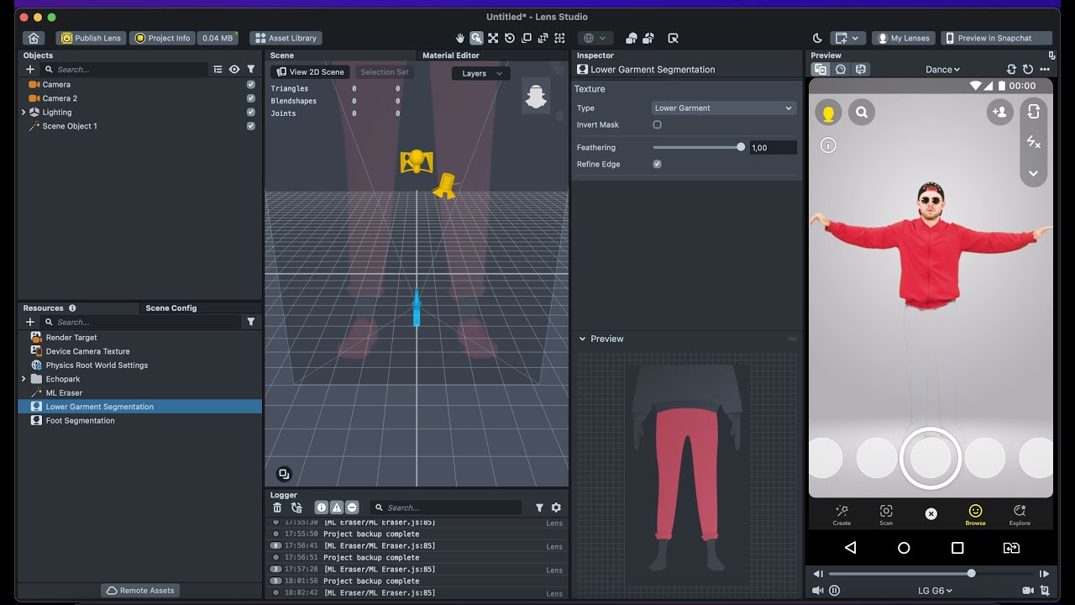Click the My Lenses button

(x=904, y=38)
